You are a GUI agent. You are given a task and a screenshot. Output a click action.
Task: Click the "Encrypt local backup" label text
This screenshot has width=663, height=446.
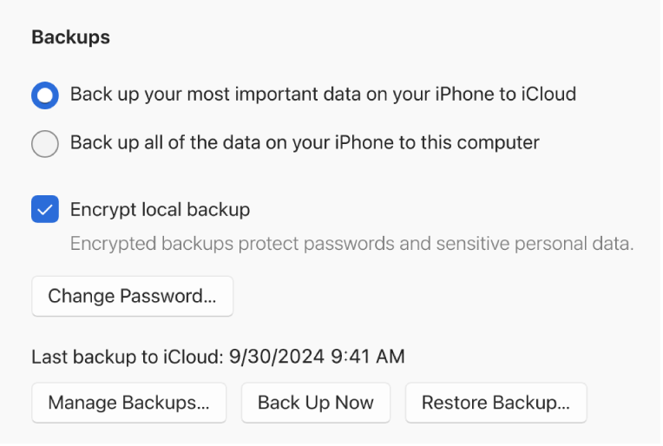pyautogui.click(x=160, y=209)
